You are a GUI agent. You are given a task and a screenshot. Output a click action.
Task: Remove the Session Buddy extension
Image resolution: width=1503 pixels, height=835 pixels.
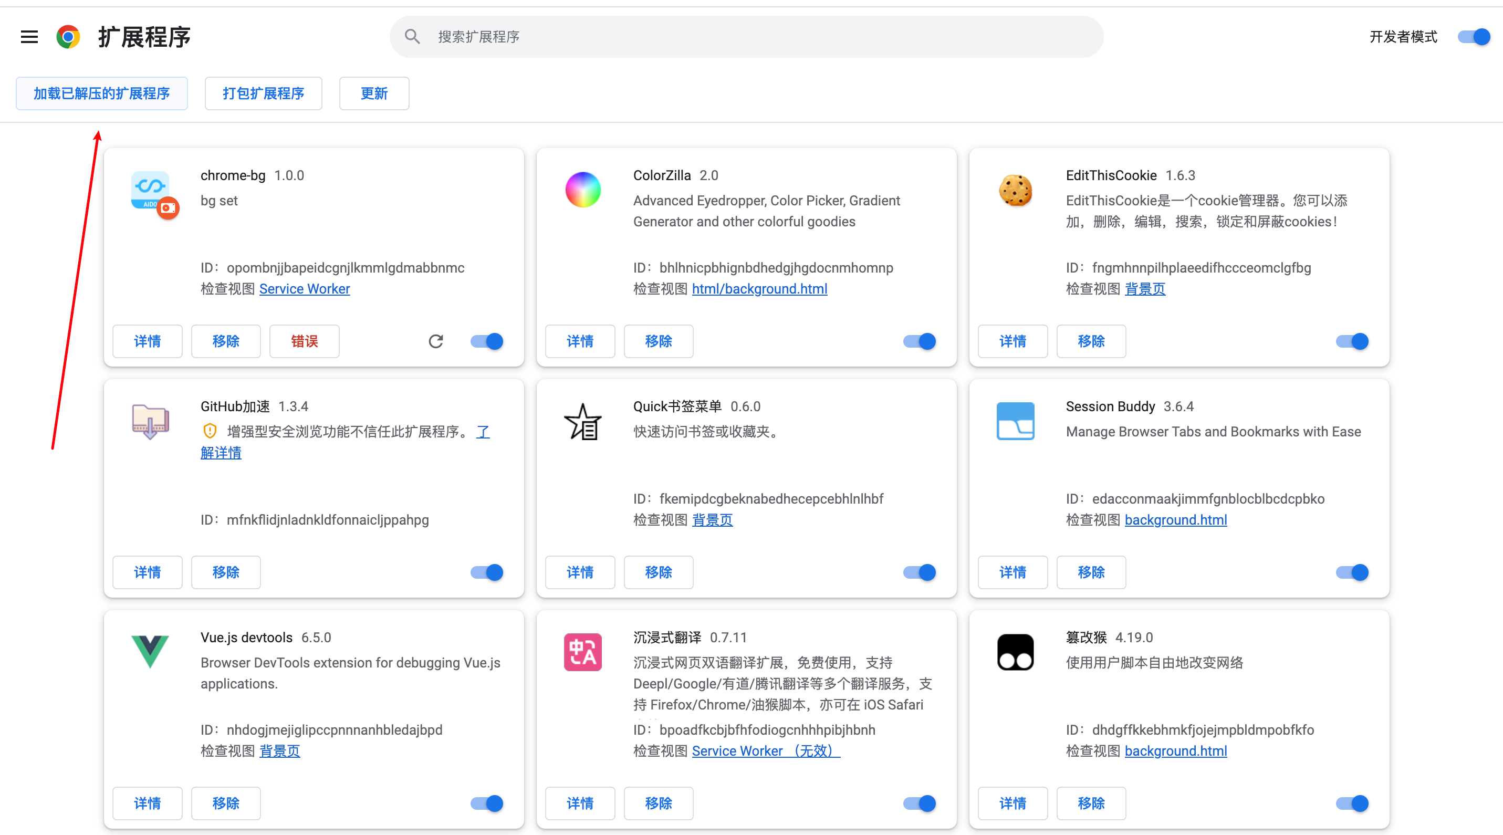pos(1091,572)
